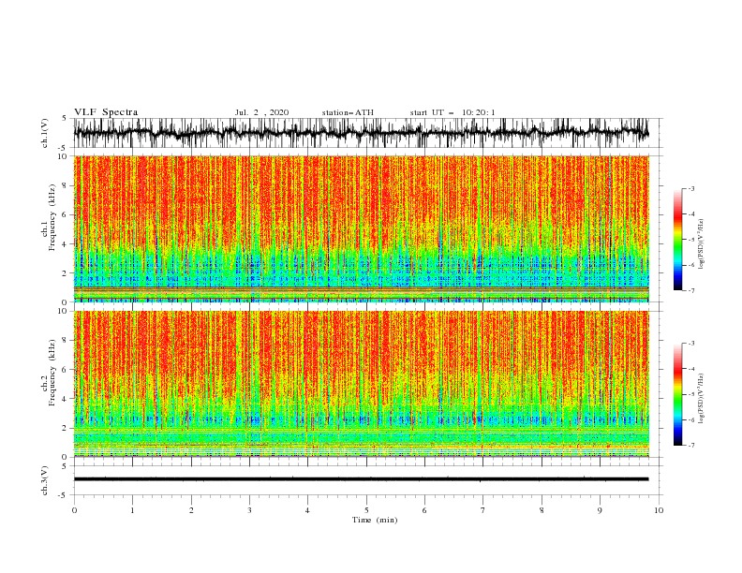Viewport: 742px width, 573px height.
Task: Click the "6" kHz tick on ch.1 spectrogram
Action: (x=66, y=214)
